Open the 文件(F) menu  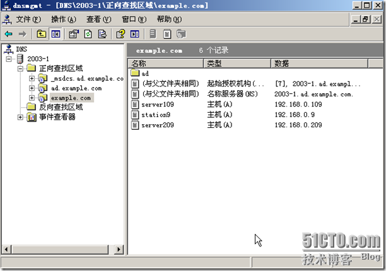(x=28, y=20)
